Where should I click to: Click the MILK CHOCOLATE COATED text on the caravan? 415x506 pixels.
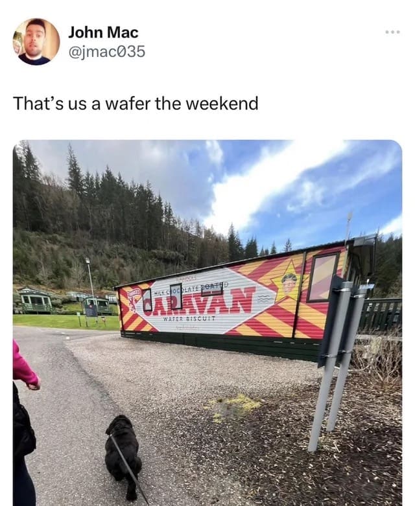click(x=191, y=288)
